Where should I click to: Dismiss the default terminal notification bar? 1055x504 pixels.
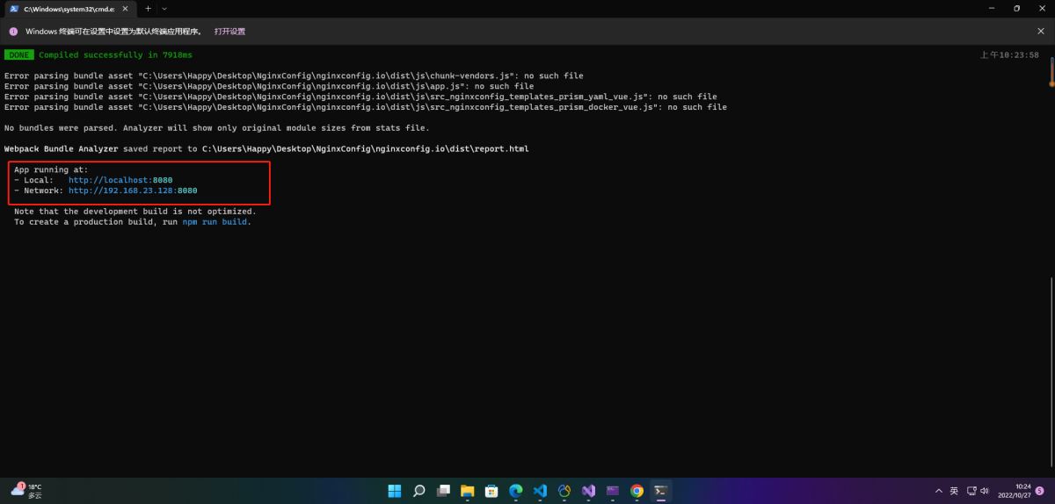coord(1041,32)
